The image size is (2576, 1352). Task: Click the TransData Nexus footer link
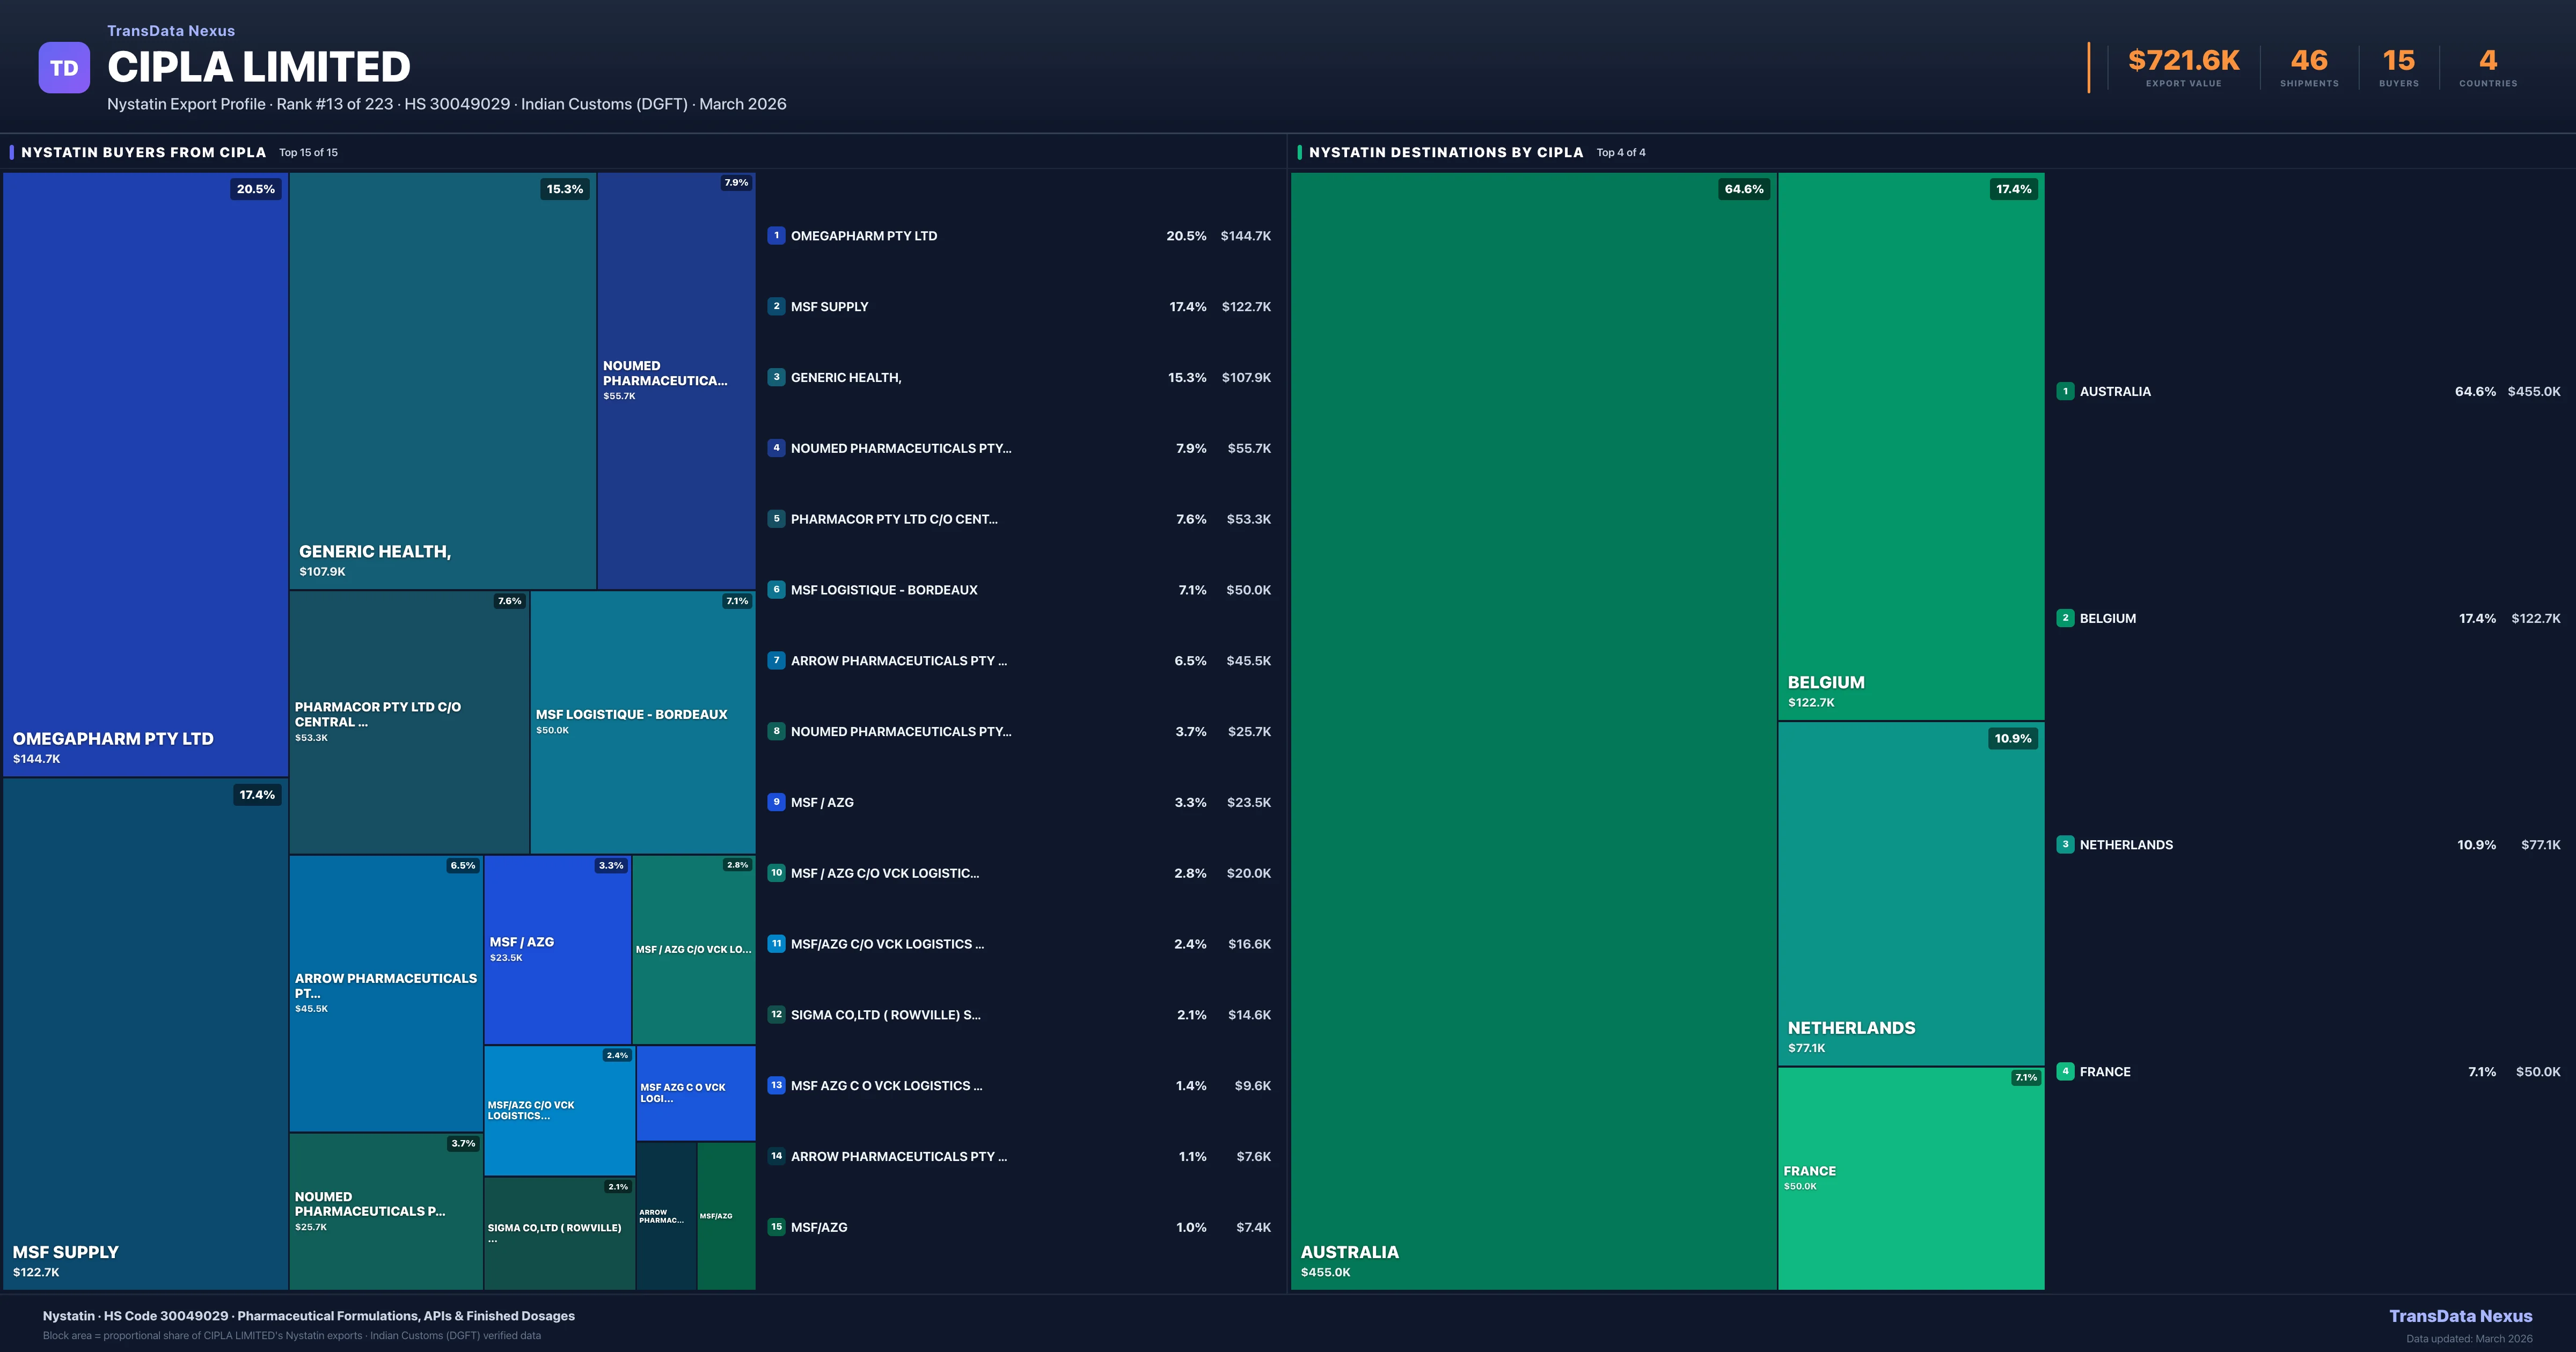tap(2460, 1316)
